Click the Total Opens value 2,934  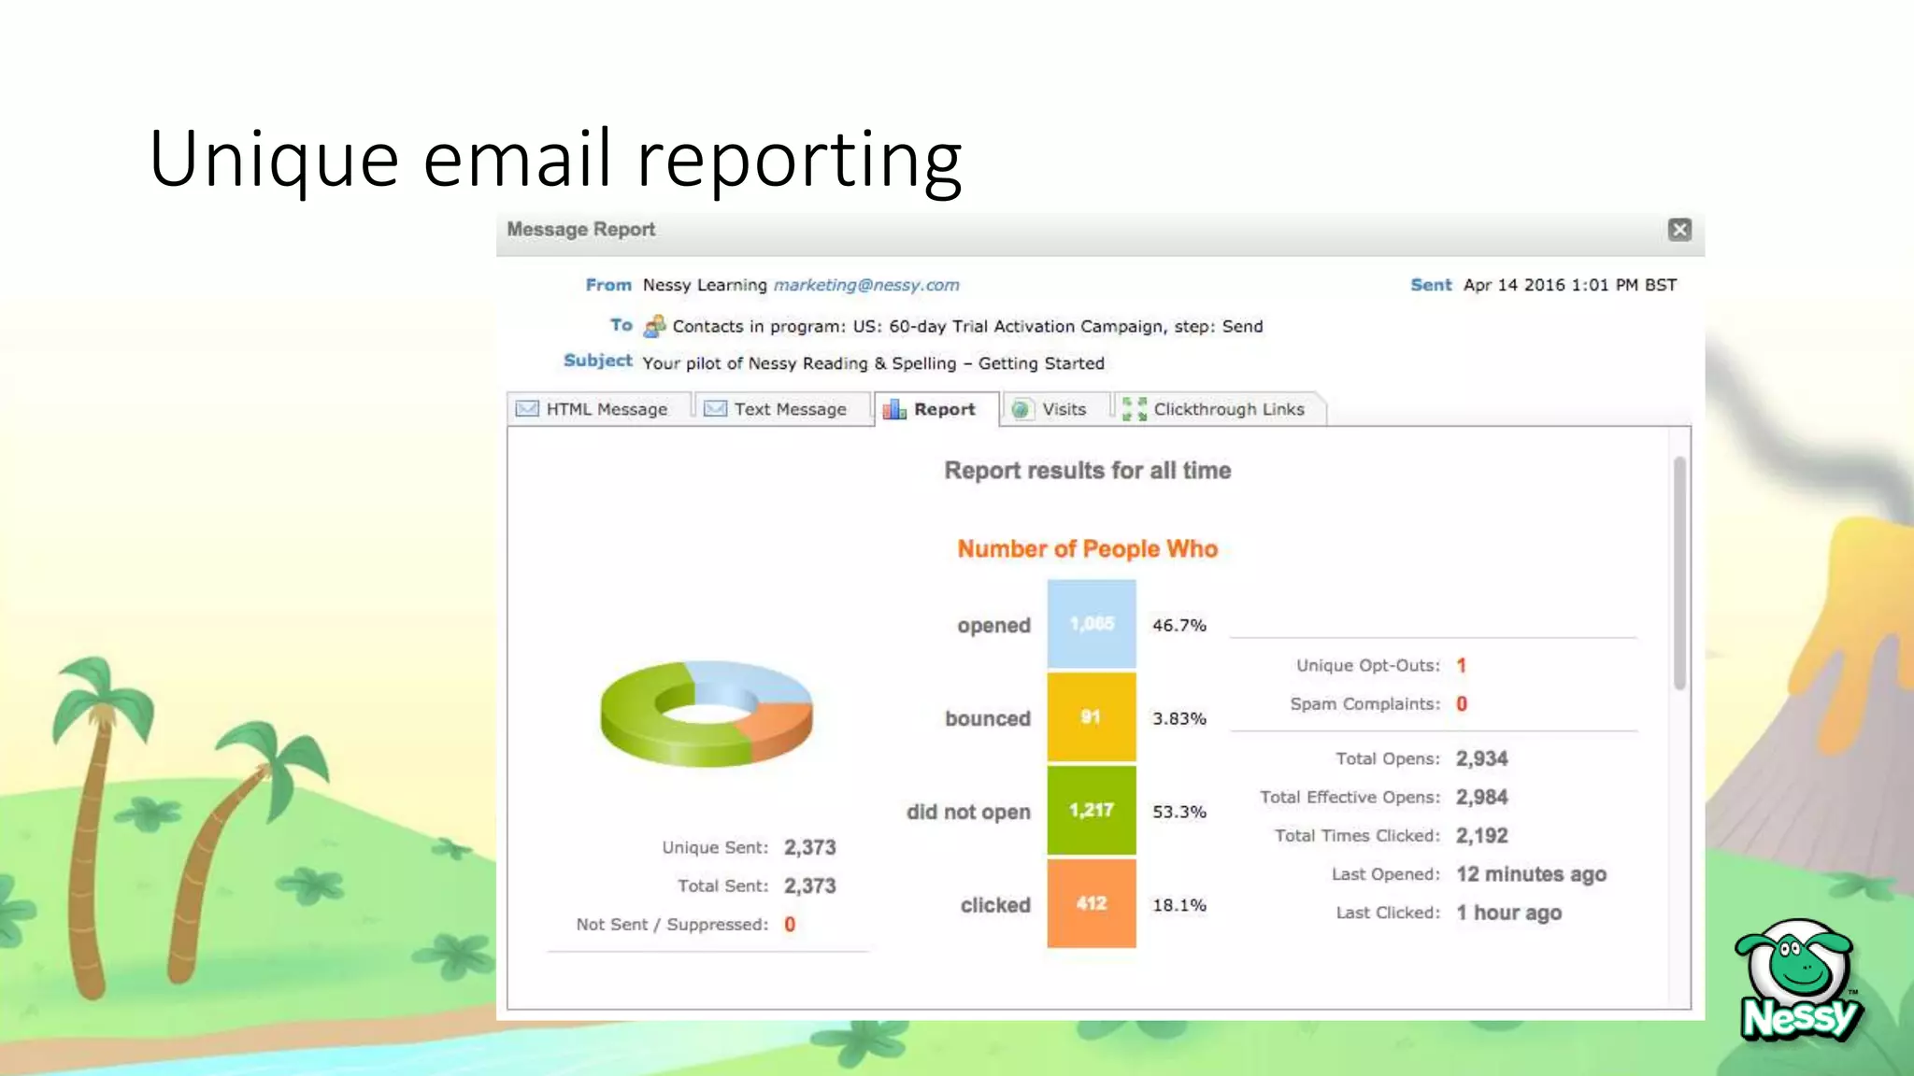pyautogui.click(x=1481, y=758)
